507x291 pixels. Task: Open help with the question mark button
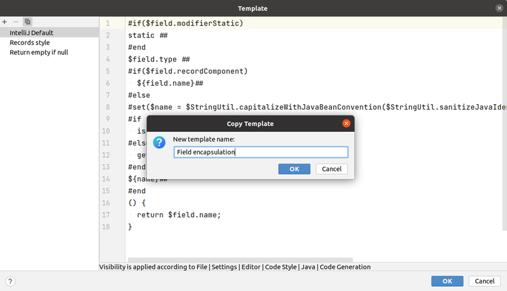pyautogui.click(x=10, y=281)
